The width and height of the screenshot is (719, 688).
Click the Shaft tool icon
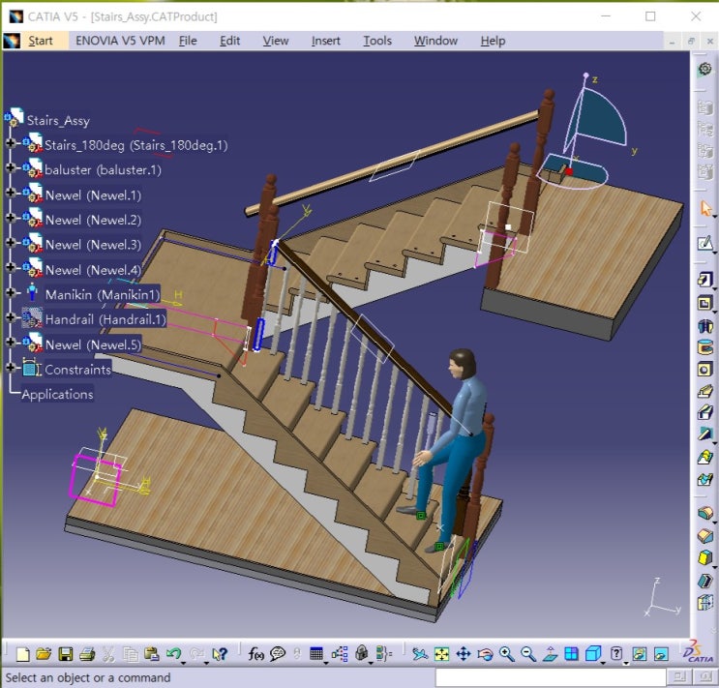tap(705, 326)
